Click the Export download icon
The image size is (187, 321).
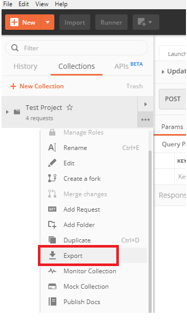pos(52,255)
